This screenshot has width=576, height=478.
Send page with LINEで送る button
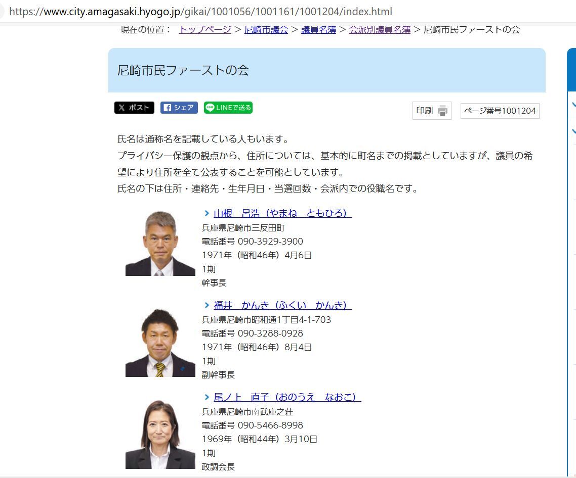click(228, 108)
